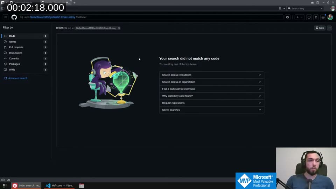Screen dimensions: 336x189
Task: Open the GitHub hamburger navigation menu
Action: [6, 17]
